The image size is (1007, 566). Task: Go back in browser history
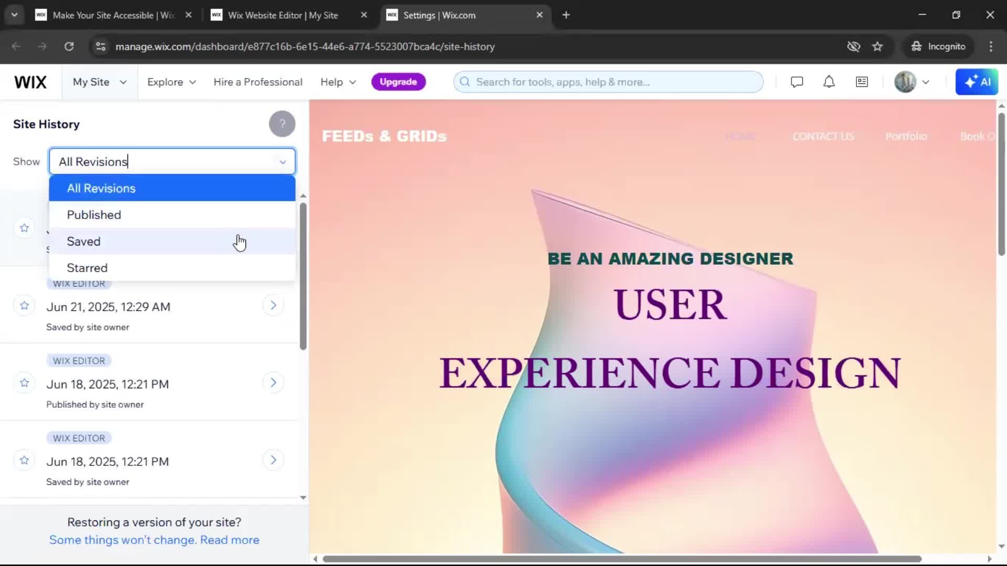pyautogui.click(x=16, y=47)
